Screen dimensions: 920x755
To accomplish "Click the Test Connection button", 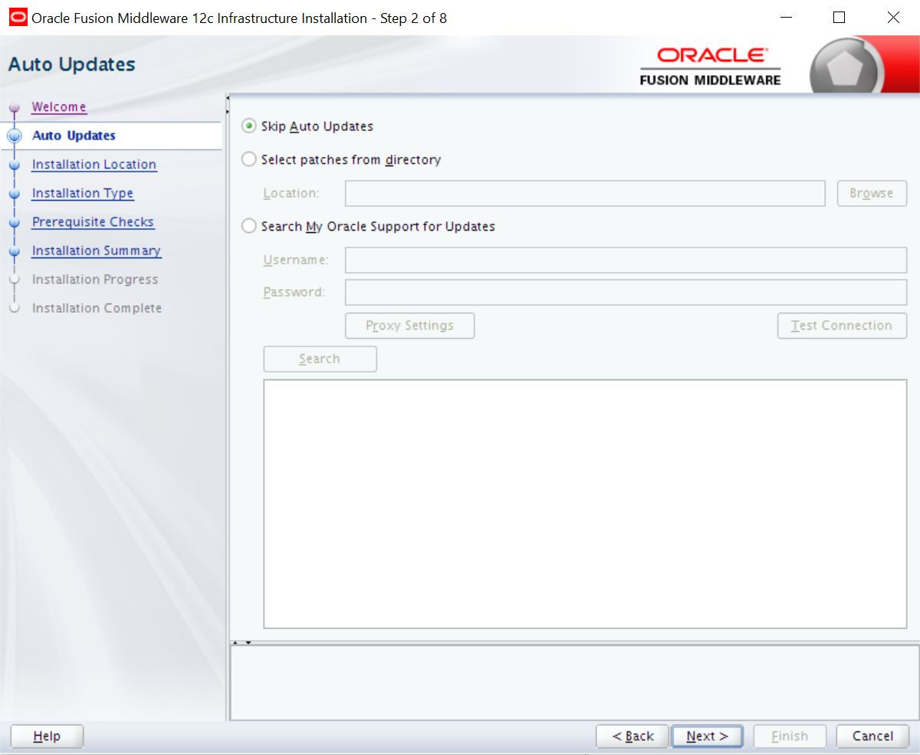I will 842,325.
